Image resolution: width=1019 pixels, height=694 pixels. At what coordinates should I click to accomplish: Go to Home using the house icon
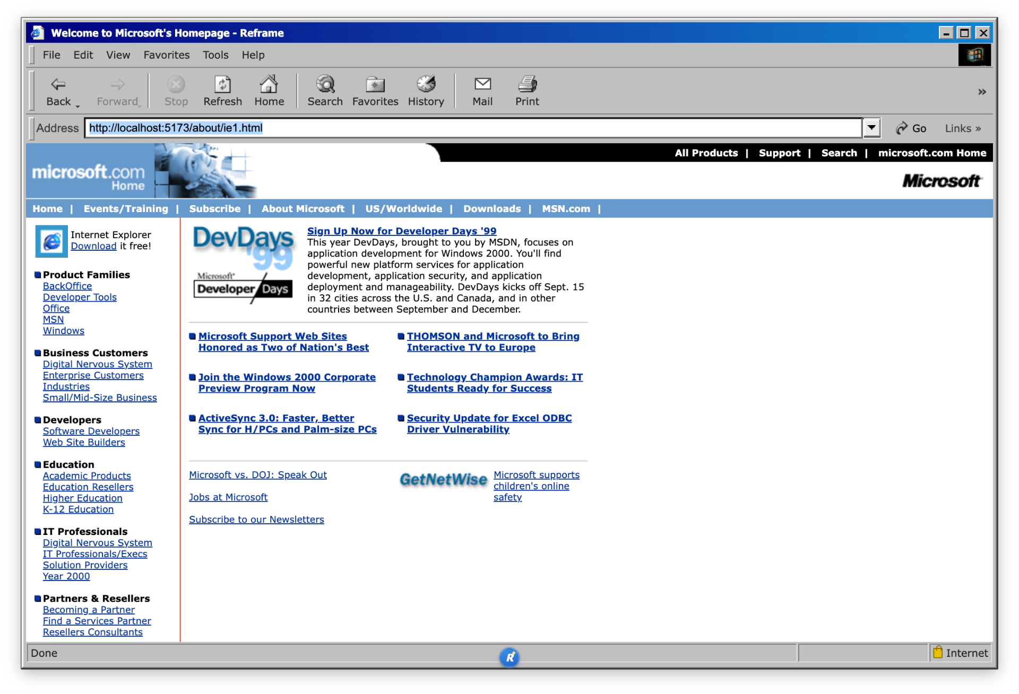pyautogui.click(x=269, y=83)
